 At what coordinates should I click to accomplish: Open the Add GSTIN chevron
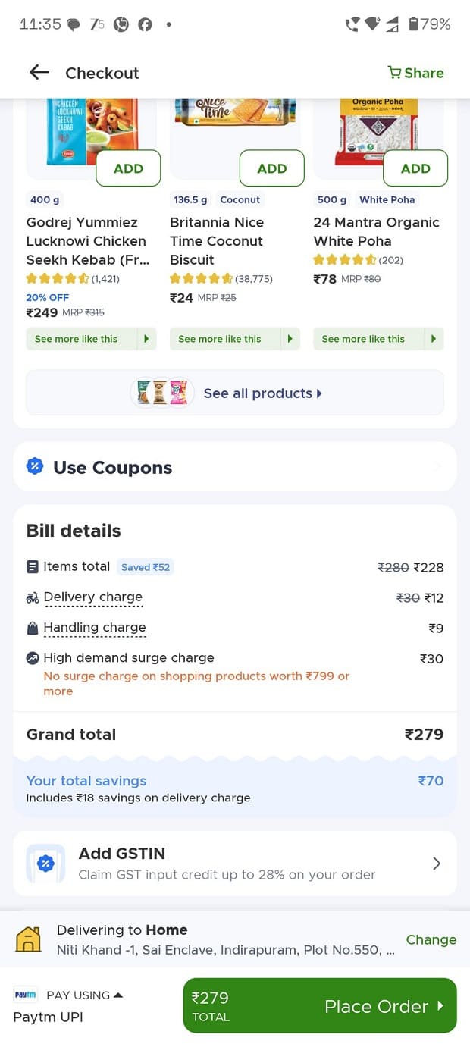(x=436, y=864)
